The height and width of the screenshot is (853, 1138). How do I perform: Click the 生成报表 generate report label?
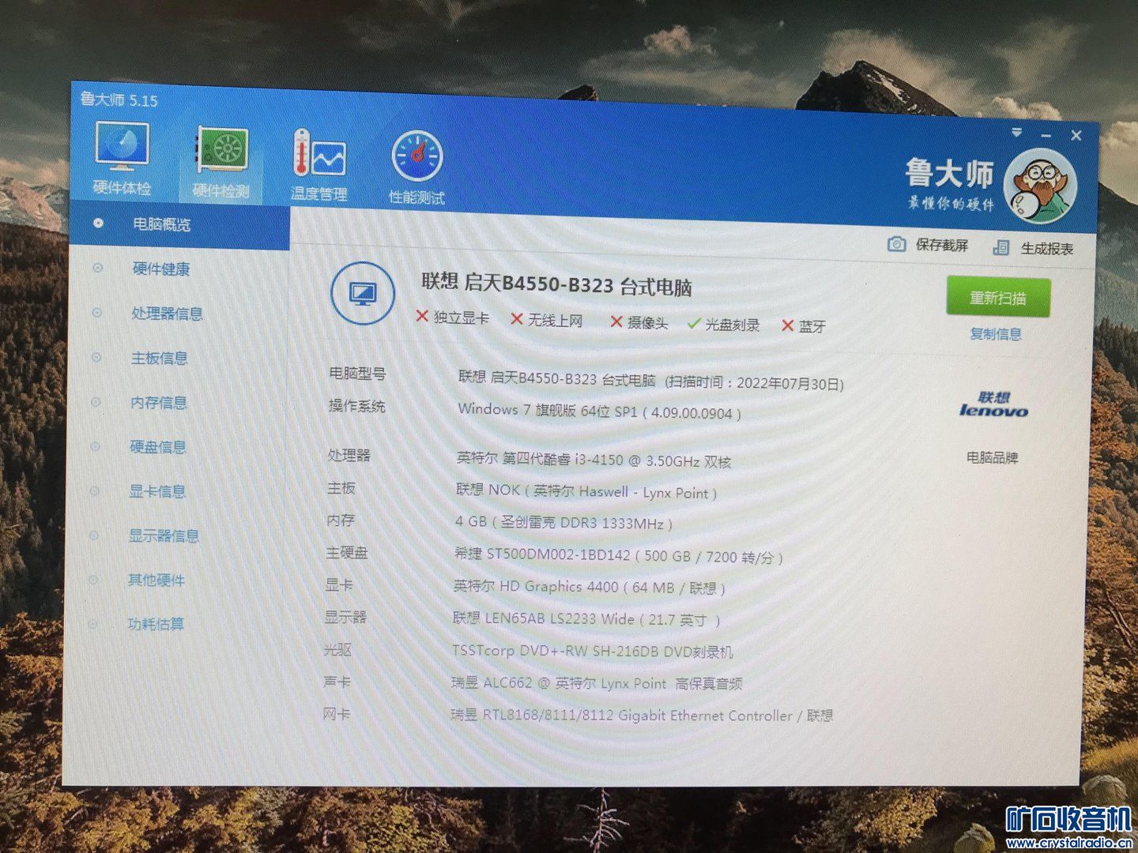(x=1047, y=250)
